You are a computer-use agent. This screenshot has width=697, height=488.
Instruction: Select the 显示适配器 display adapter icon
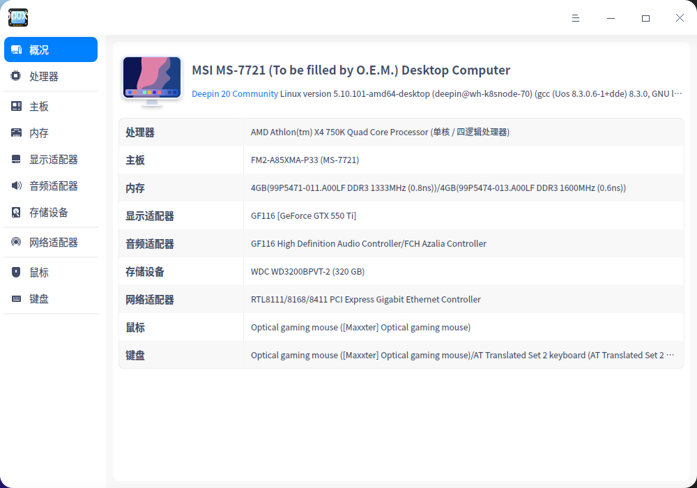point(15,159)
